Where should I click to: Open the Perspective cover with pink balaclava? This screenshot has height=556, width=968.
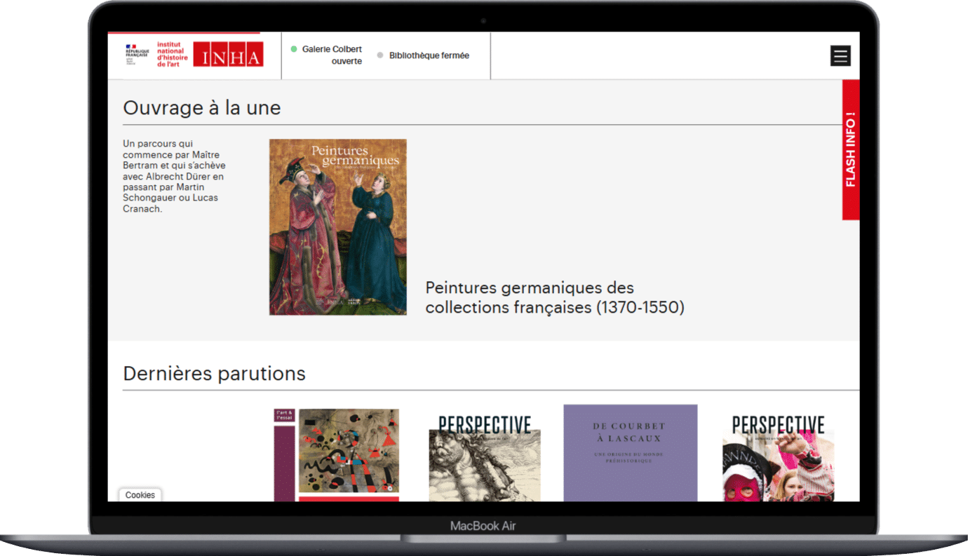coord(779,458)
